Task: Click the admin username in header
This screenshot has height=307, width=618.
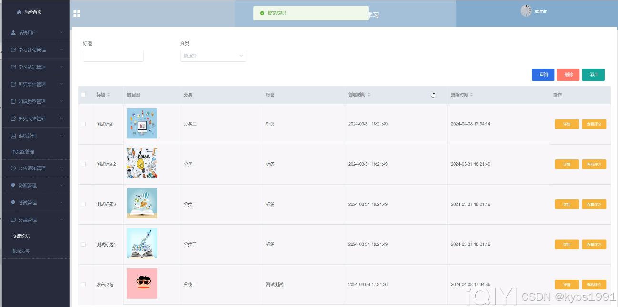Action: (541, 11)
